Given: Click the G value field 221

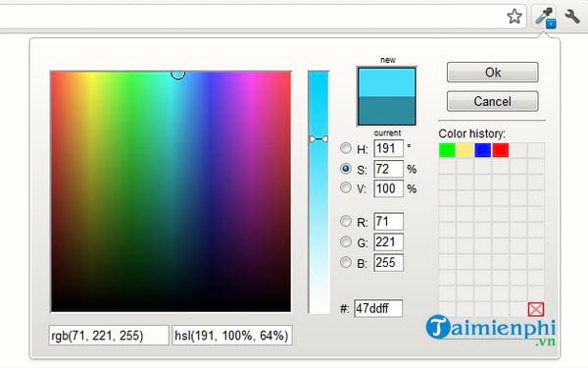Looking at the screenshot, I should coord(388,242).
